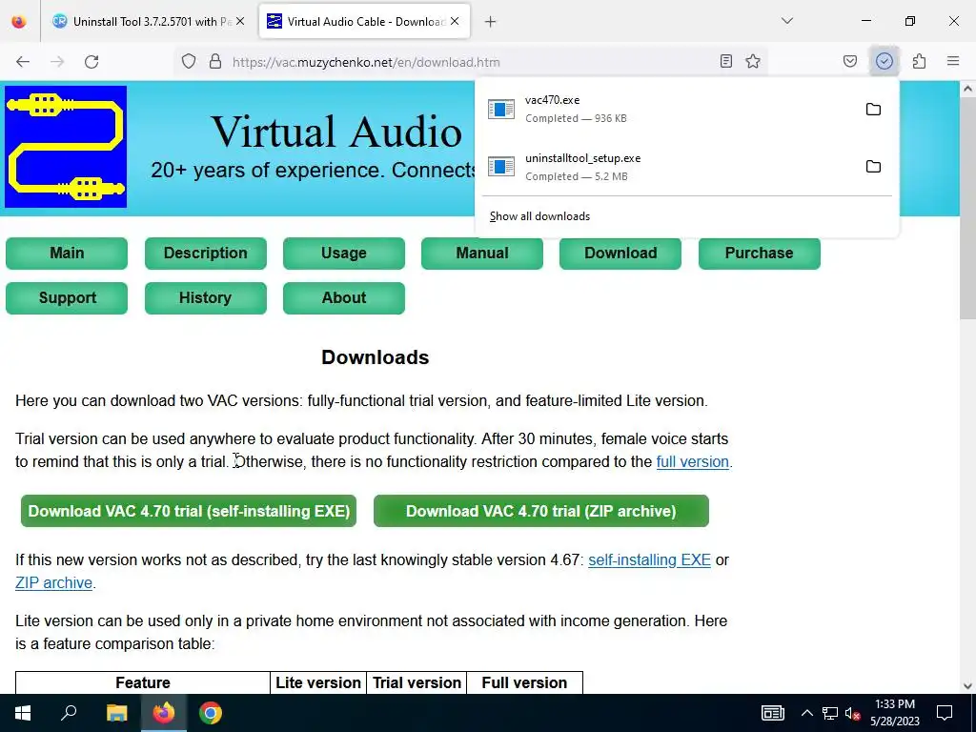The width and height of the screenshot is (976, 732).
Task: Open the Firefox hamburger application menu
Action: click(x=953, y=62)
